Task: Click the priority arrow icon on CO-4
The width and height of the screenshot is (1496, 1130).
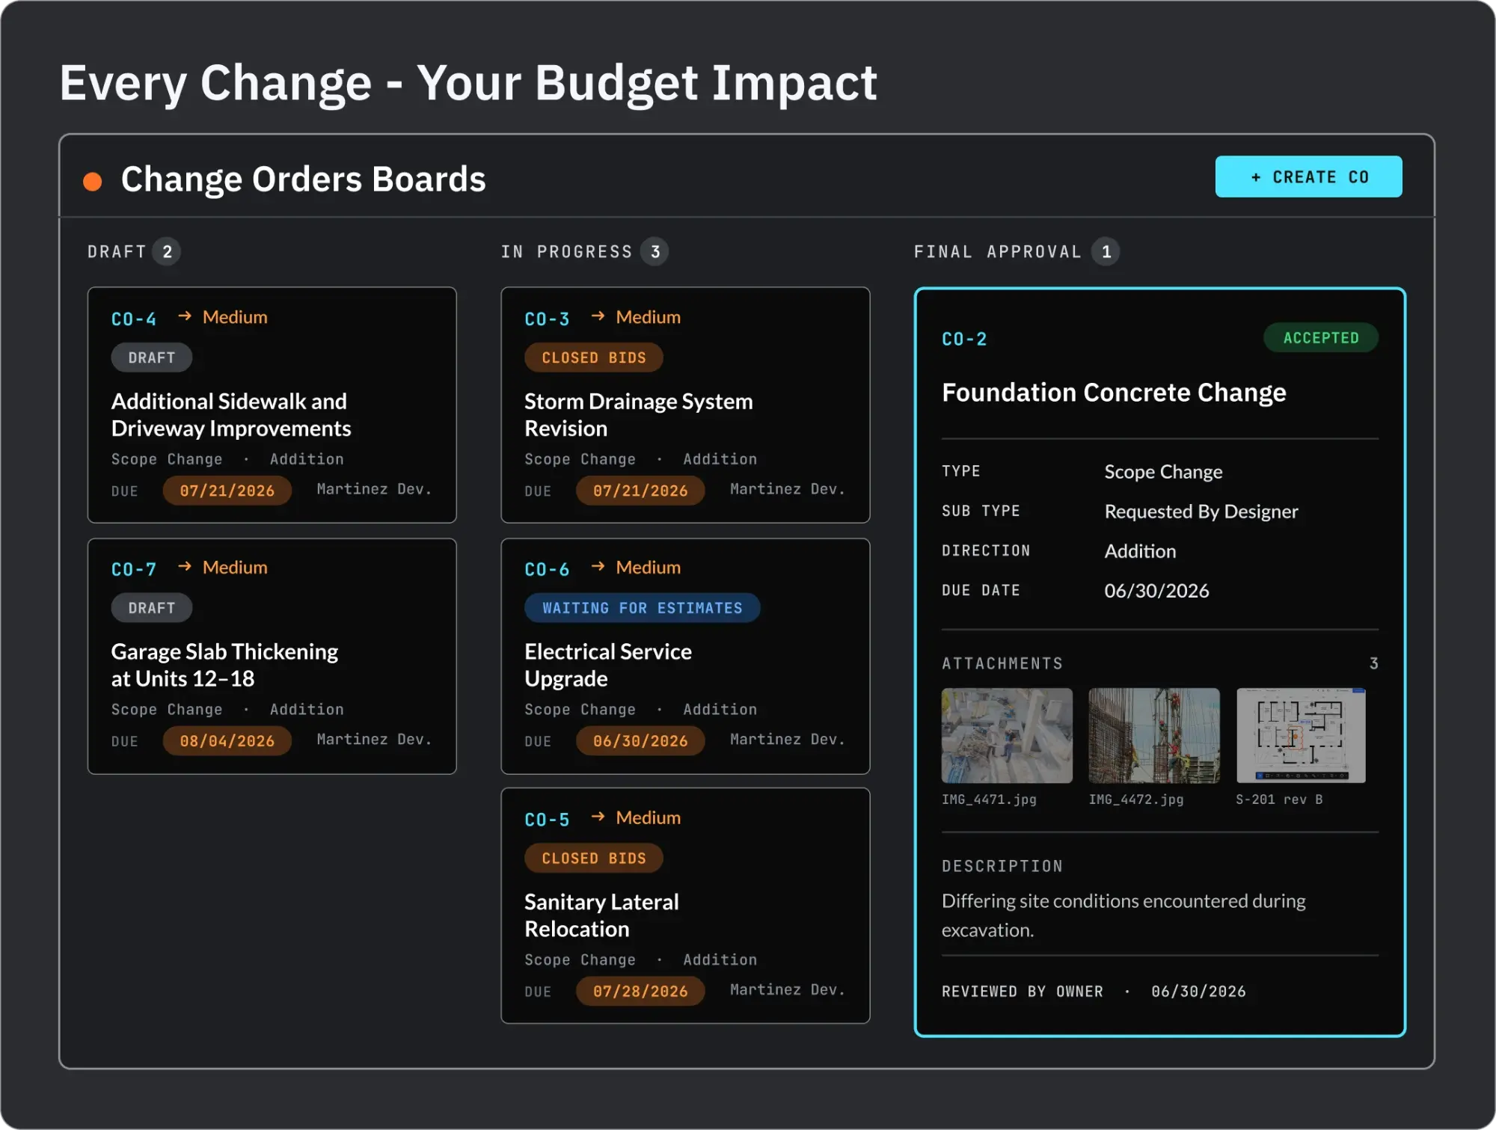Action: (x=185, y=316)
